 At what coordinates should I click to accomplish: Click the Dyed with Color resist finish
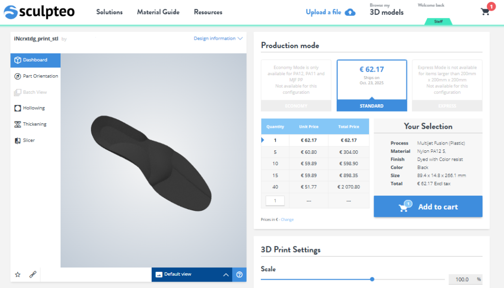click(x=440, y=159)
